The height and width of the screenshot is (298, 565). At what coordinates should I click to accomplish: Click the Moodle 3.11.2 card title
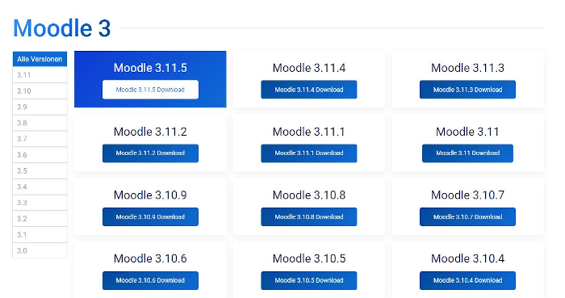(x=150, y=132)
